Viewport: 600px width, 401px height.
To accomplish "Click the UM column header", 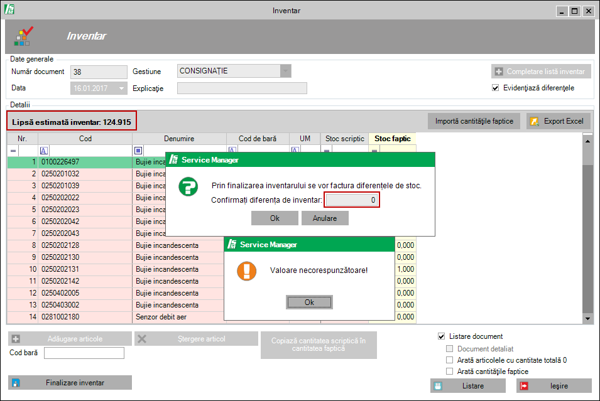I will [x=305, y=139].
